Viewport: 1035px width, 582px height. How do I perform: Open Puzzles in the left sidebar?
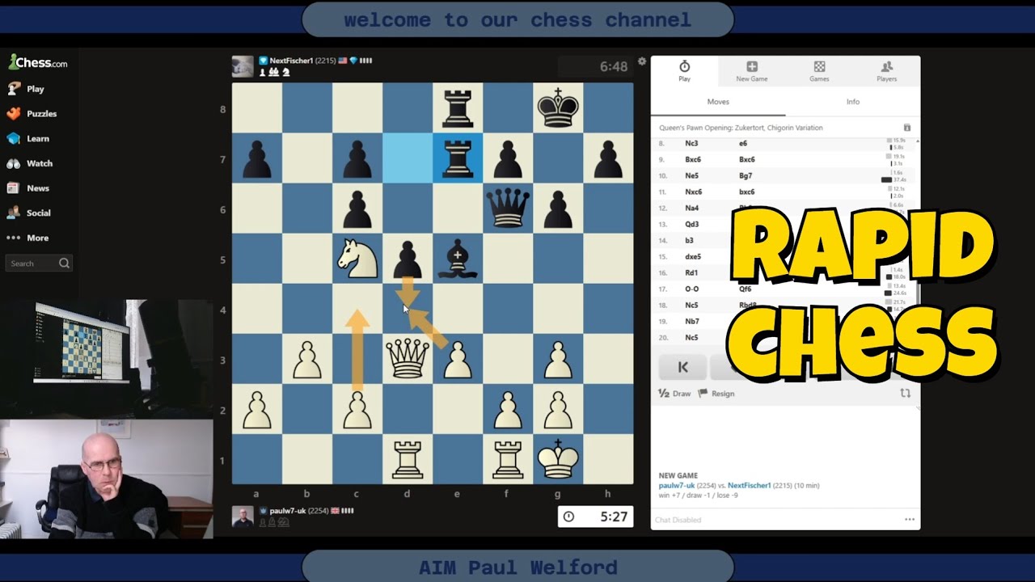[32, 114]
